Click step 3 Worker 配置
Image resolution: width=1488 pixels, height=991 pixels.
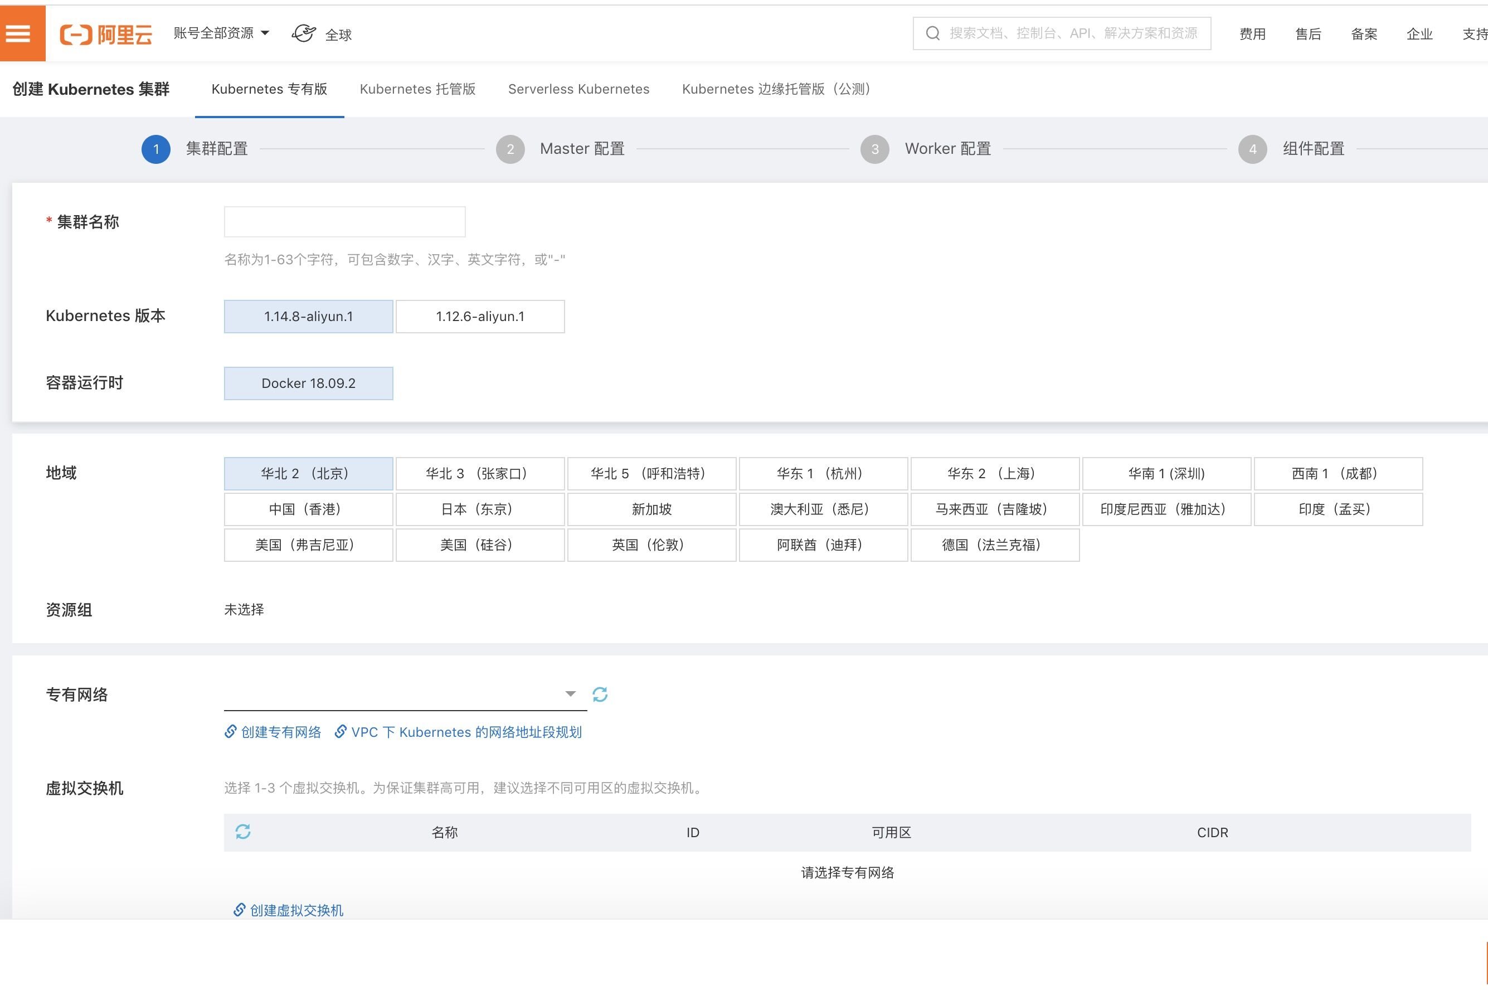click(x=926, y=149)
